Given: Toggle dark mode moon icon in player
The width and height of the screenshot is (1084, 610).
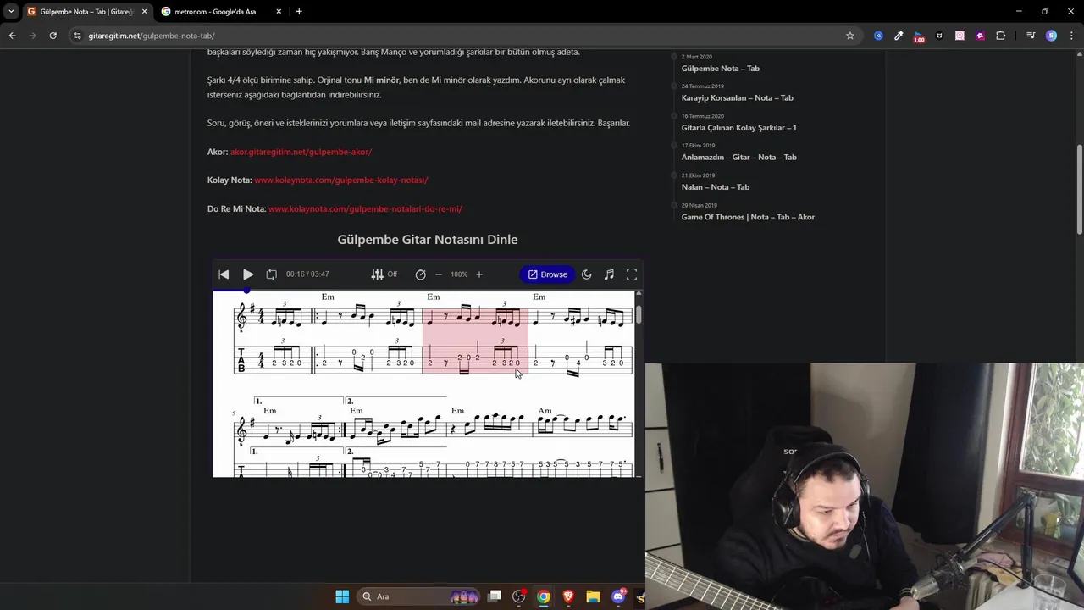Looking at the screenshot, I should [587, 274].
